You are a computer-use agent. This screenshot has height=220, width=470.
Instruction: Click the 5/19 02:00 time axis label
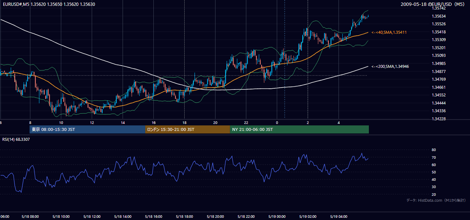308,217
